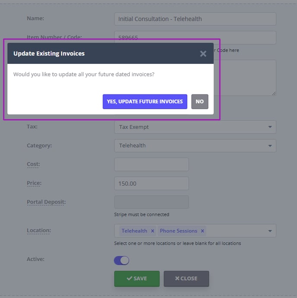Image resolution: width=297 pixels, height=298 pixels.
Task: Expand the Location dropdown arrow
Action: point(270,231)
